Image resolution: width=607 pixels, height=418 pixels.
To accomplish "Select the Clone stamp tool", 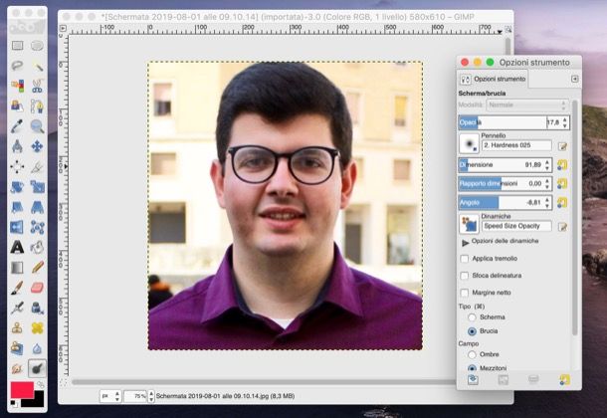I will (x=17, y=328).
